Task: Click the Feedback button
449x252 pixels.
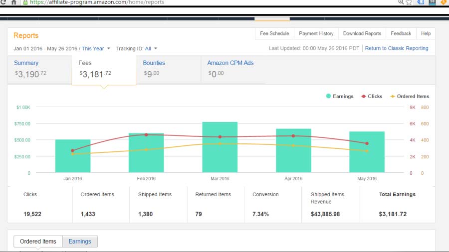Action: pyautogui.click(x=401, y=33)
